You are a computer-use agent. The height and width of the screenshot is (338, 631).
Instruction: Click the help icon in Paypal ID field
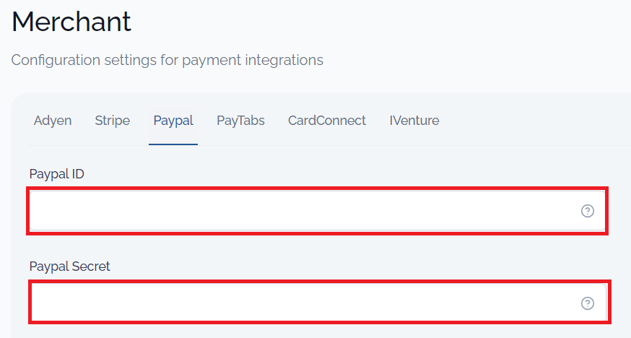click(x=588, y=211)
